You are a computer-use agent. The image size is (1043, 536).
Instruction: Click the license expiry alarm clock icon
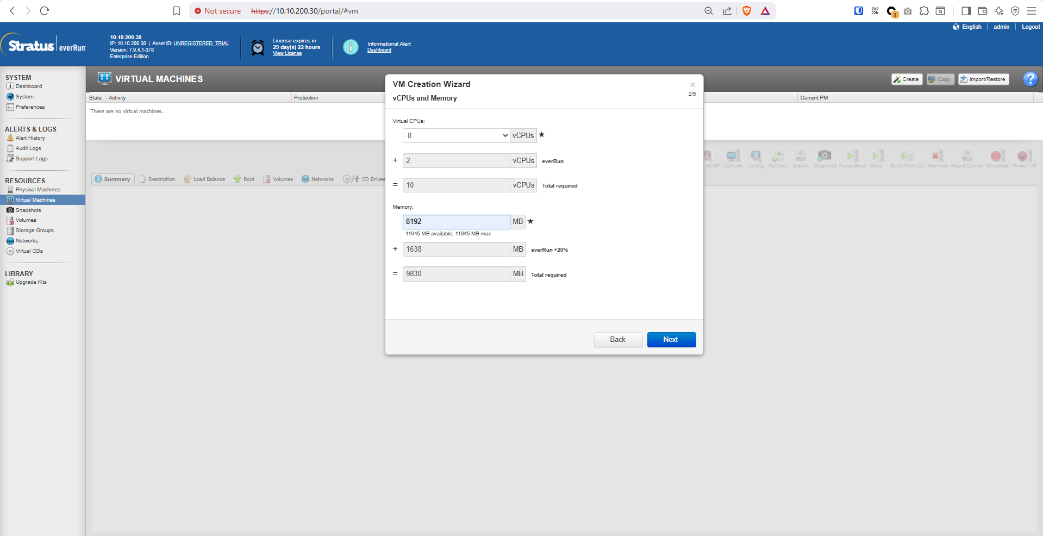[258, 47]
